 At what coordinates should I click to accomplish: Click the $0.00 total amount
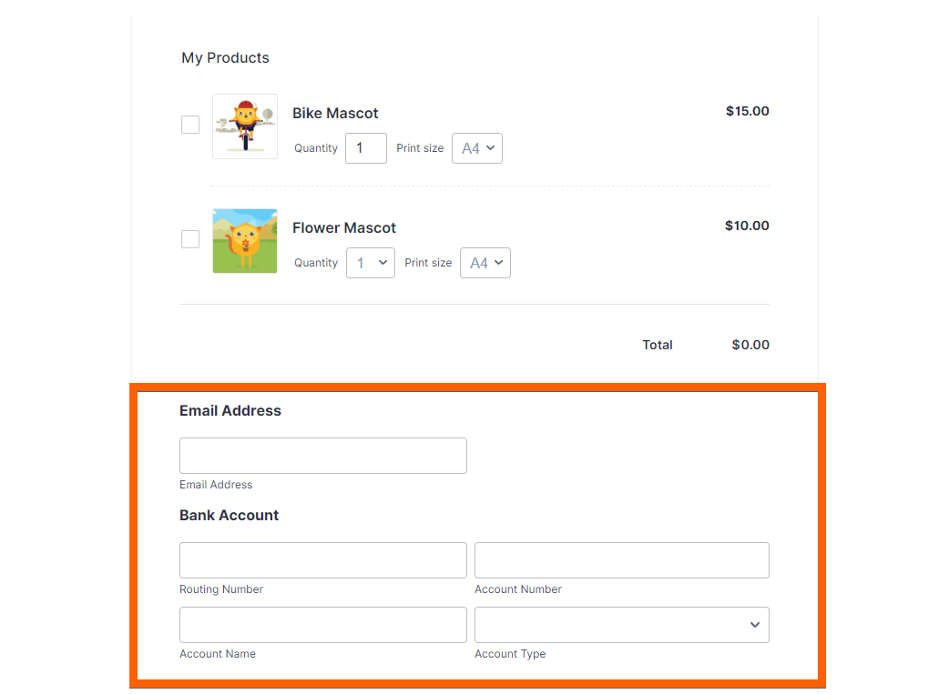750,345
